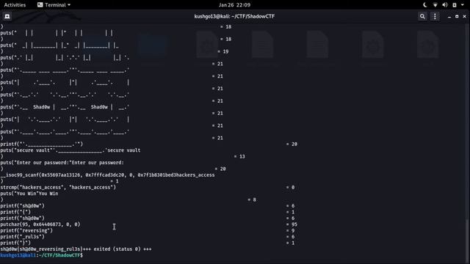Expand the system menu arrow
Image resolution: width=470 pixels, height=264 pixels.
[463, 5]
